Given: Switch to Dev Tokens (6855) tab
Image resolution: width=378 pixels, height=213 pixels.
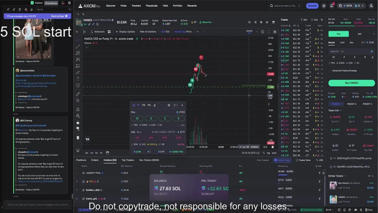Looking at the screenshot, I should [x=149, y=160].
